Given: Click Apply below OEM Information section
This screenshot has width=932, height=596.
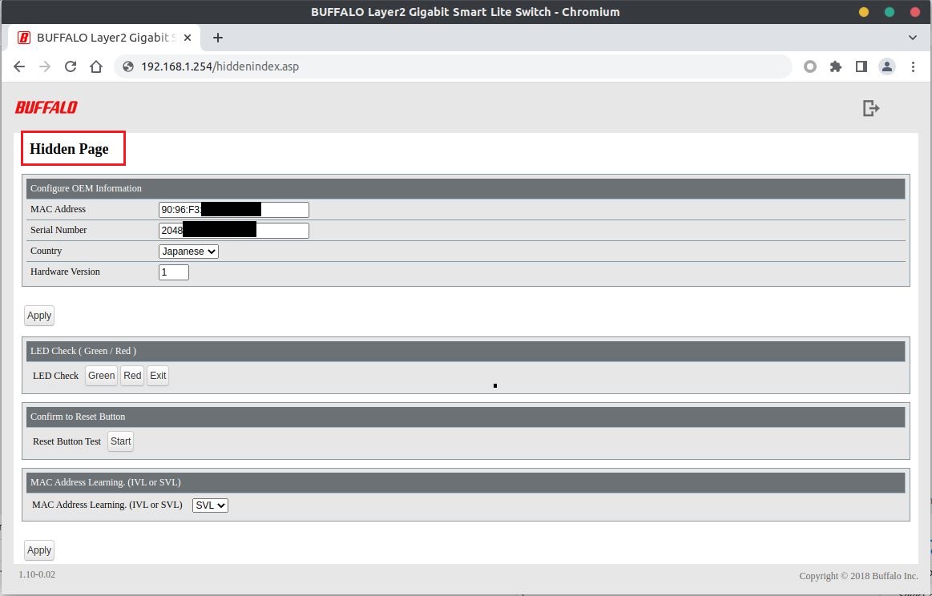Looking at the screenshot, I should 39,316.
